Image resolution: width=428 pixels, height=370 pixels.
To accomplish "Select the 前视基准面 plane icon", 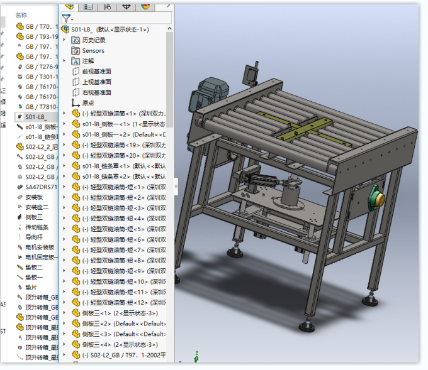I will (x=76, y=72).
